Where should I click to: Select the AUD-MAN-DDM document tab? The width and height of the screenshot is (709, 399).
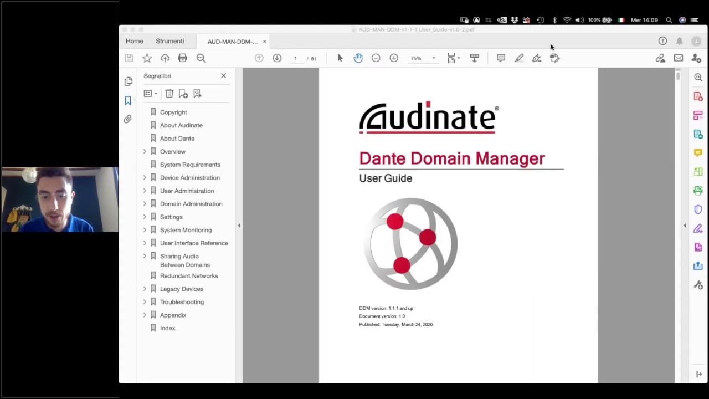pyautogui.click(x=233, y=42)
